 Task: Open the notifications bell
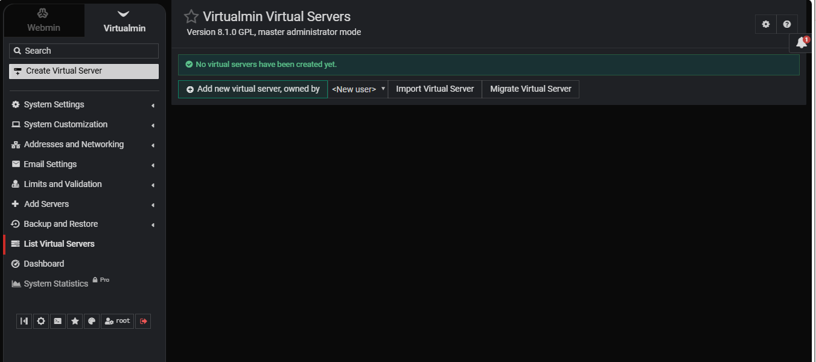coord(801,43)
